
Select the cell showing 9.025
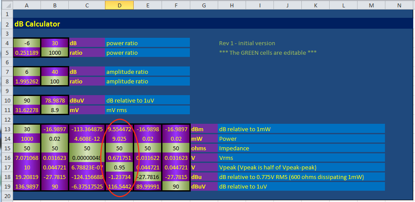(x=120, y=139)
